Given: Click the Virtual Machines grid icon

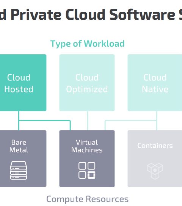Looking at the screenshot, I should pos(87,170).
